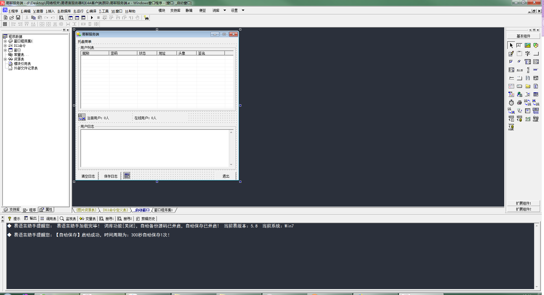The width and height of the screenshot is (544, 295).
Task: Click the output panel vertical scrollbar down arrow
Action: click(536, 287)
